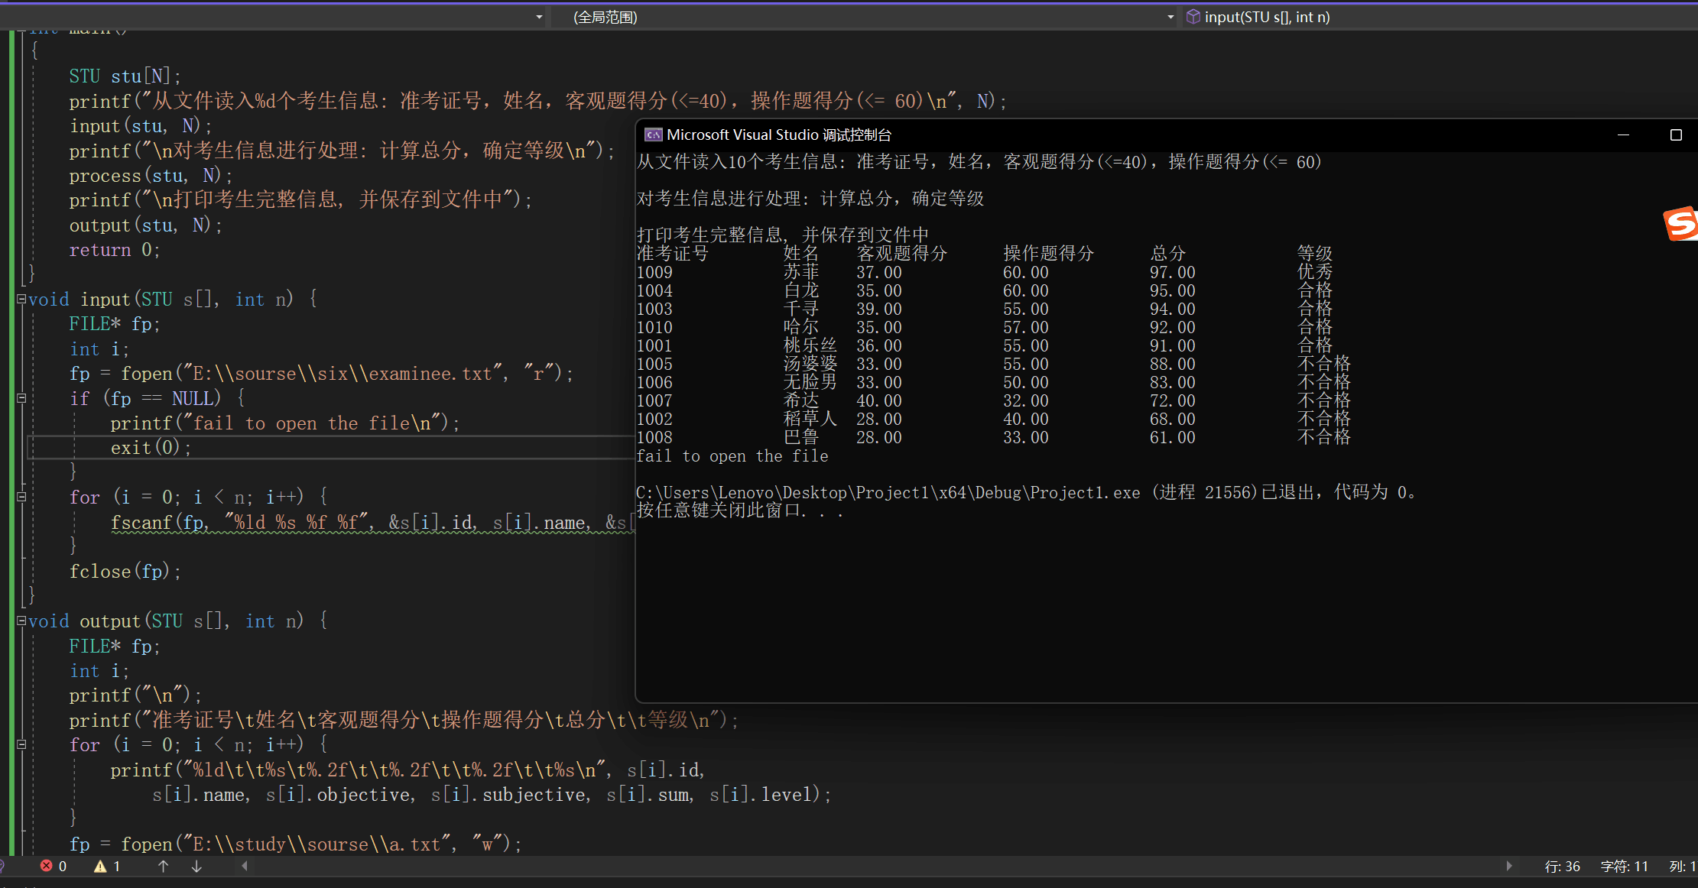The image size is (1698, 888).
Task: Click the yellow warning indicator icon
Action: point(100,866)
